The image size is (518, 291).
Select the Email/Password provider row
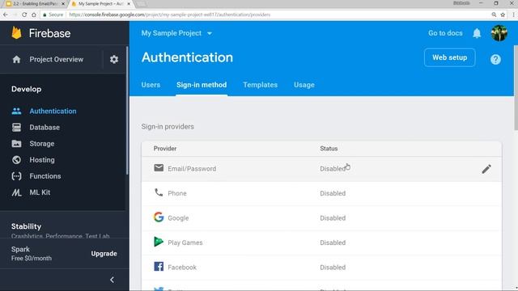pyautogui.click(x=321, y=169)
